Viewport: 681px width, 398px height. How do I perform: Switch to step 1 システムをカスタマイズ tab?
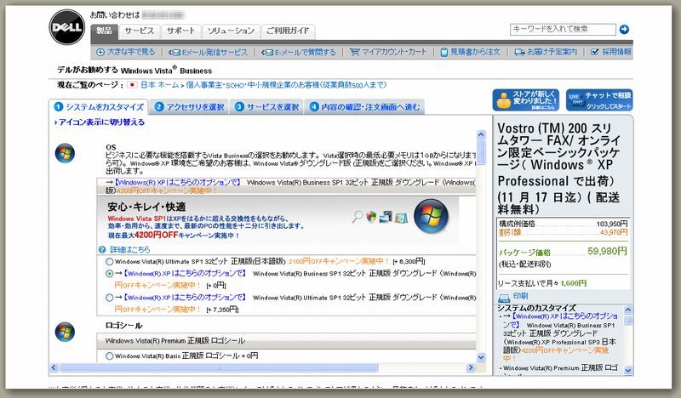coord(99,107)
